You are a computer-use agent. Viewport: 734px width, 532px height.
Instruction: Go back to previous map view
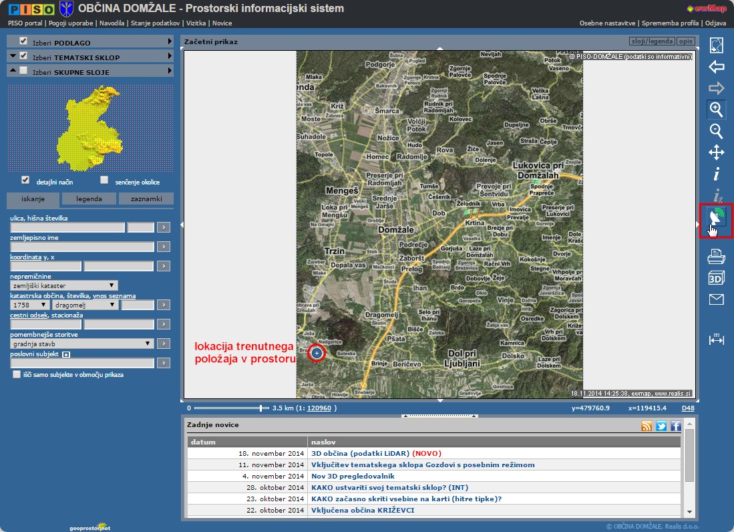coord(716,67)
